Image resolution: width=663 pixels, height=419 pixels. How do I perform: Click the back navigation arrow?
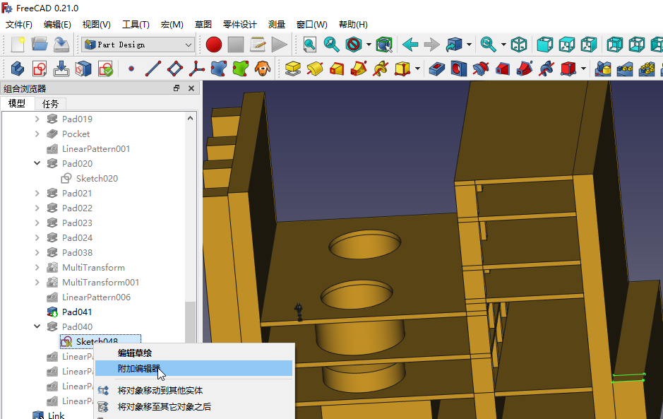coord(410,45)
